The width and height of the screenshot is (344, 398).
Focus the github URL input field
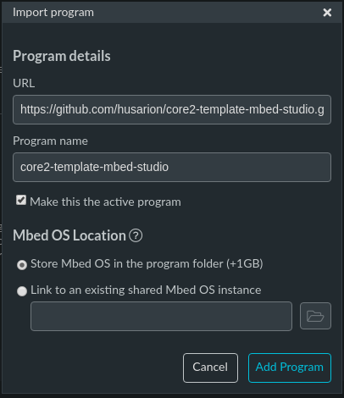click(x=172, y=109)
